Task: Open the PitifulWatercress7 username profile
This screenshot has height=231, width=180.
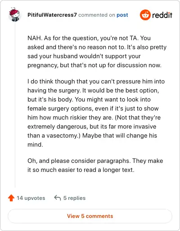Action: [x=52, y=15]
